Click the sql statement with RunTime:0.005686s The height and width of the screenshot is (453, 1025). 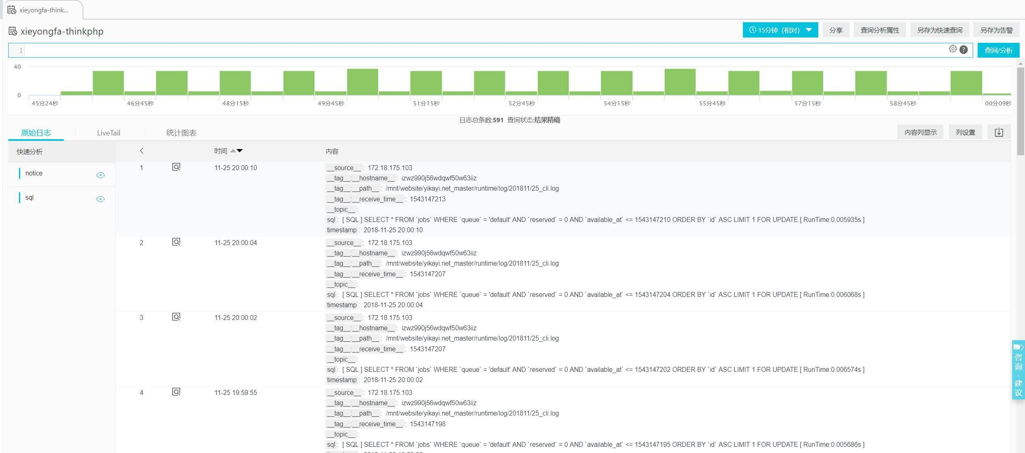pyautogui.click(x=603, y=444)
